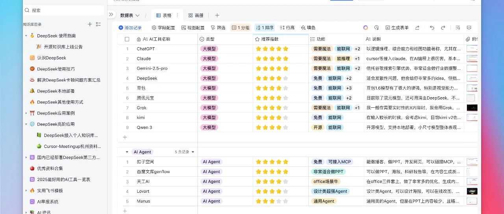Adjust 行高 row height
504x214 pixels.
tap(287, 28)
